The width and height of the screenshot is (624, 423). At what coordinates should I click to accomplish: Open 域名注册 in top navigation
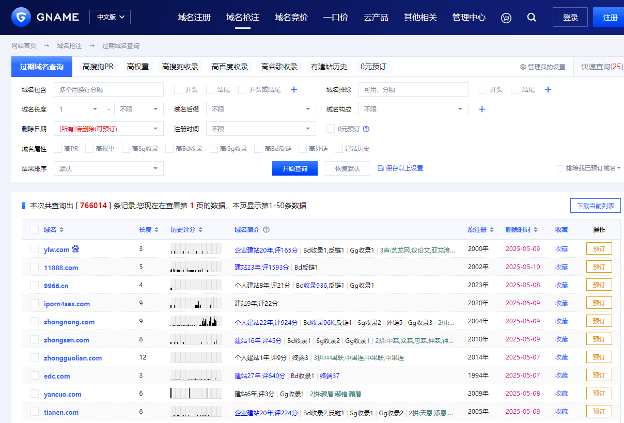point(194,18)
